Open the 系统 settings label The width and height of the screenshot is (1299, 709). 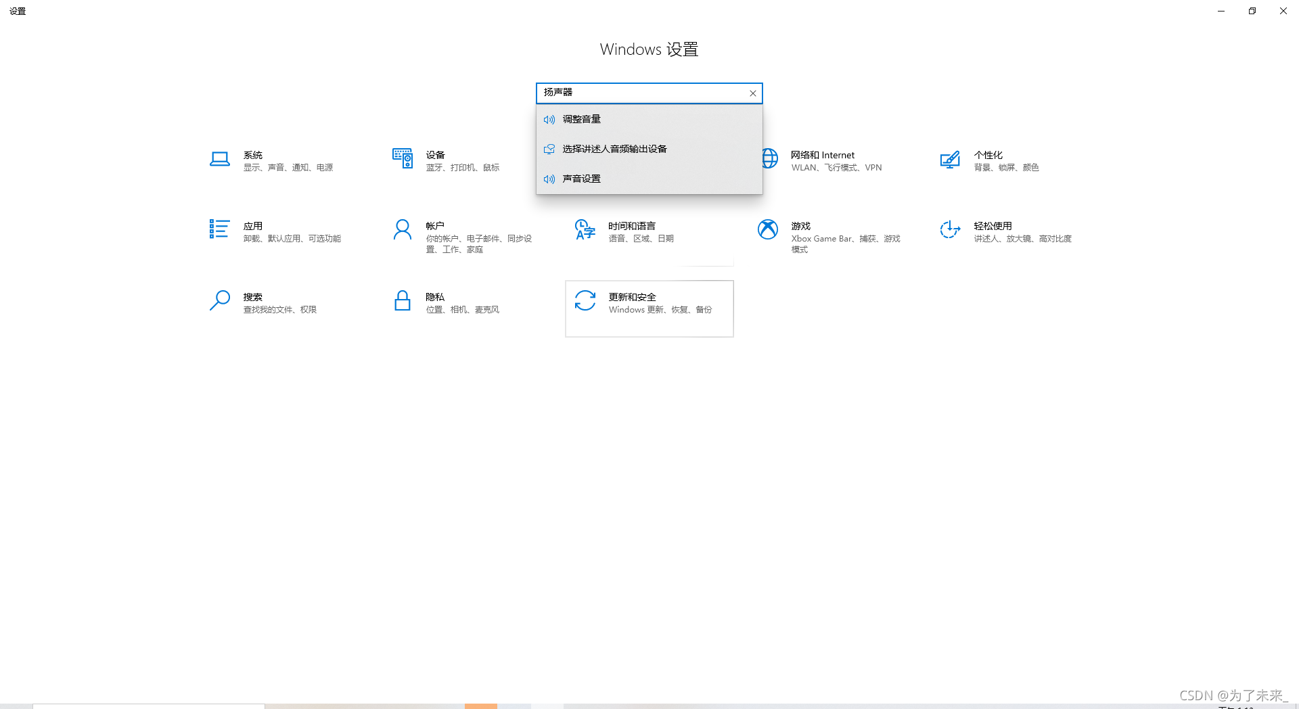click(253, 155)
